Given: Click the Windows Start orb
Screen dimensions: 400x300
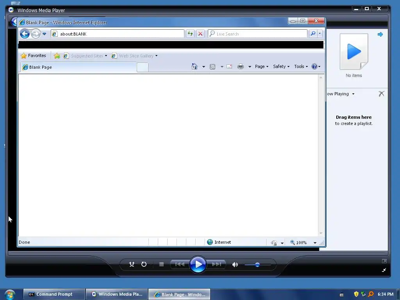Looking at the screenshot, I should coord(10,295).
